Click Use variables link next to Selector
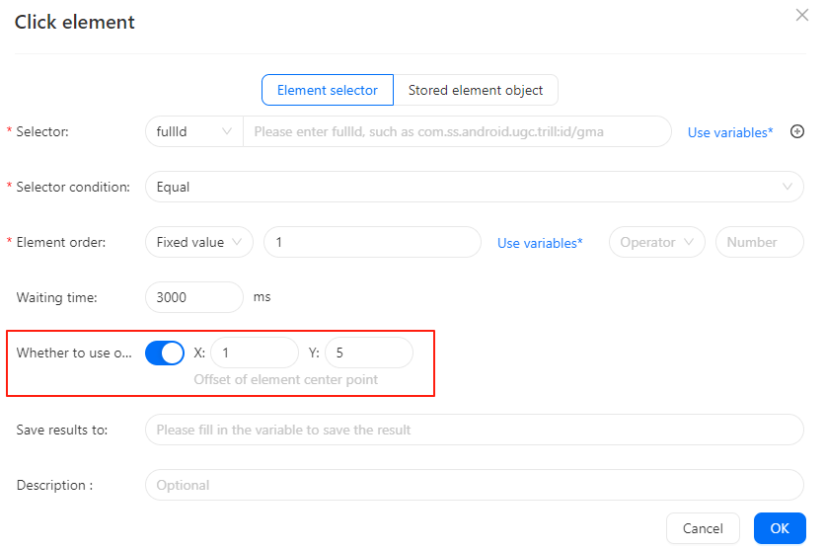Image resolution: width=825 pixels, height=550 pixels. 730,132
